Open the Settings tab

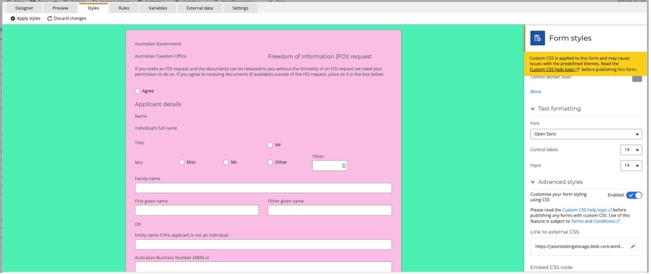(241, 8)
